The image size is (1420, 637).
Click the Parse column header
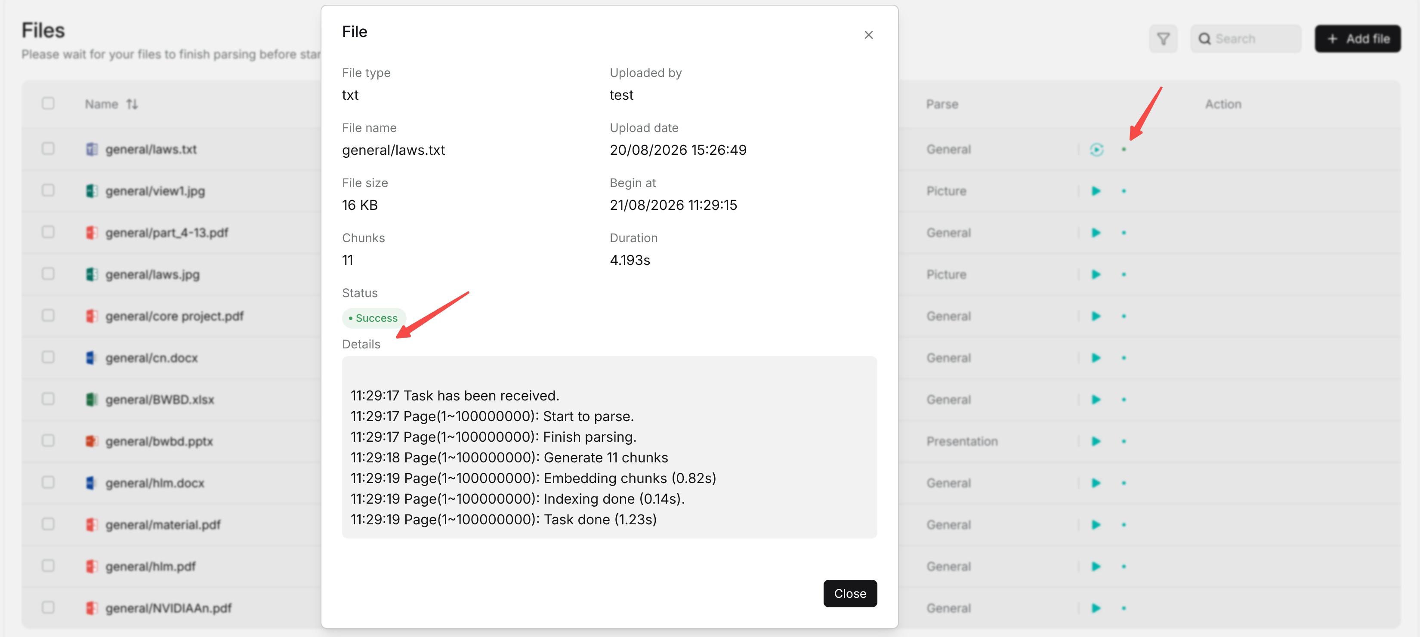pos(942,104)
